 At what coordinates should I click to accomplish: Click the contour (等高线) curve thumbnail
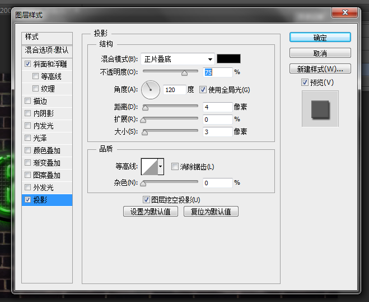pyautogui.click(x=149, y=167)
